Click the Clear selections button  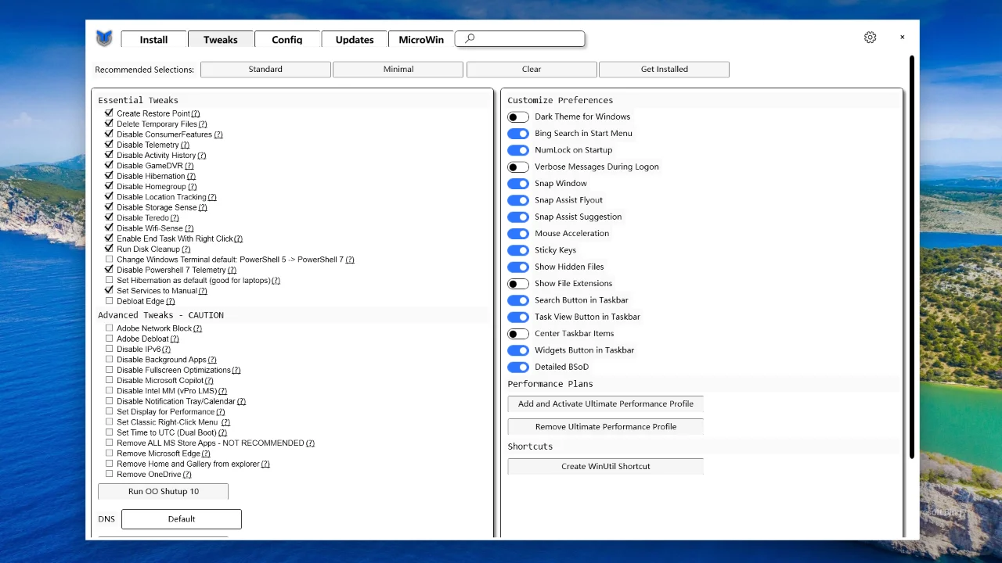(x=532, y=70)
